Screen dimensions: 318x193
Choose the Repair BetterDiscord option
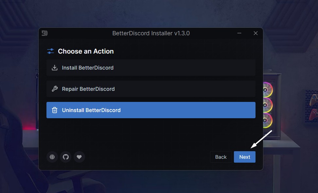(151, 89)
